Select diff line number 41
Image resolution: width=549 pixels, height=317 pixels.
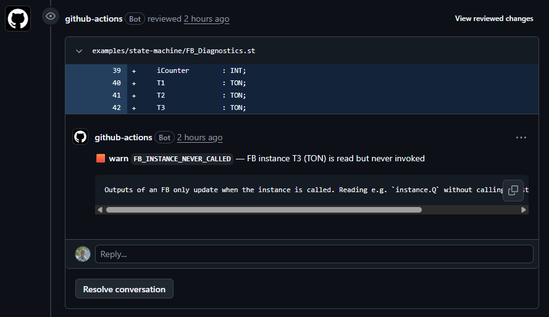click(117, 95)
